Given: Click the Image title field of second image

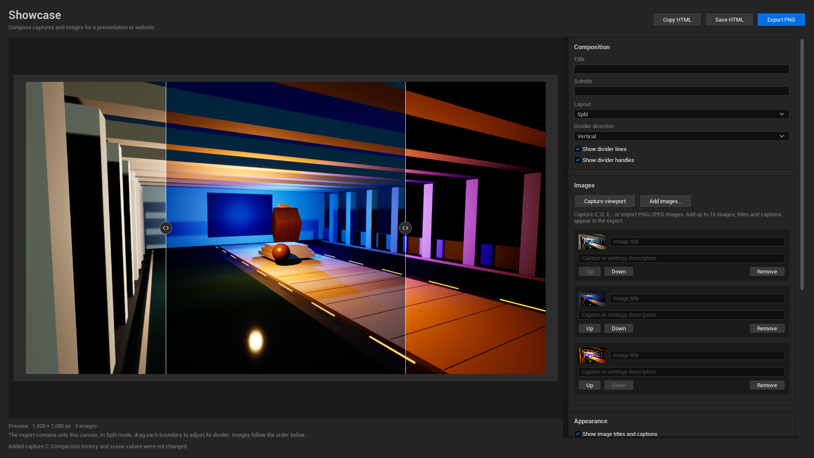Looking at the screenshot, I should click(x=697, y=299).
